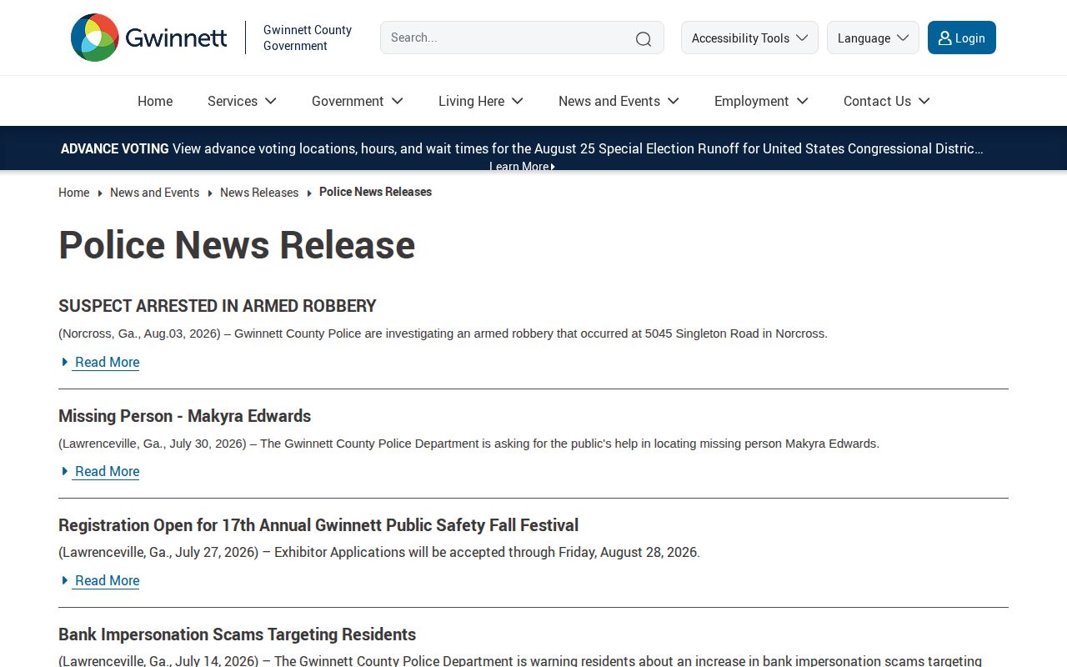This screenshot has height=667, width=1067.
Task: Click the Police News Release page heading
Action: [x=237, y=245]
